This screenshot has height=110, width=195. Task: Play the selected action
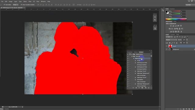pos(139,88)
